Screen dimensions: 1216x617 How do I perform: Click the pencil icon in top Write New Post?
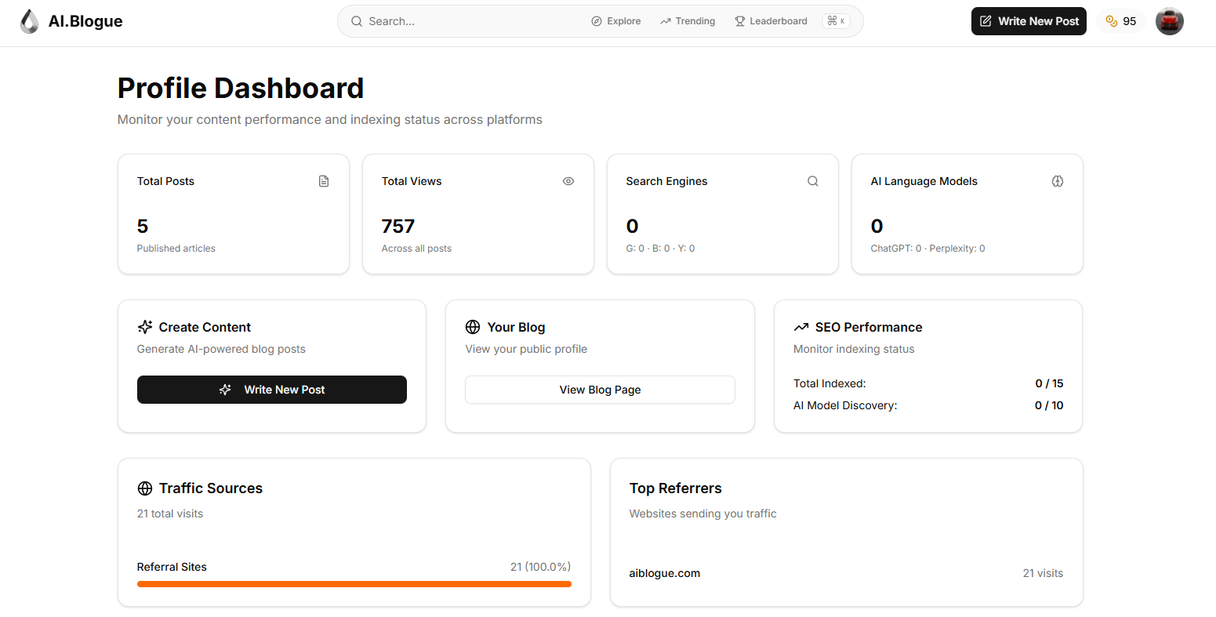[986, 21]
